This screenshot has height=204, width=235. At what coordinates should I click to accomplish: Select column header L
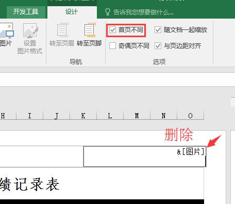click(110, 116)
